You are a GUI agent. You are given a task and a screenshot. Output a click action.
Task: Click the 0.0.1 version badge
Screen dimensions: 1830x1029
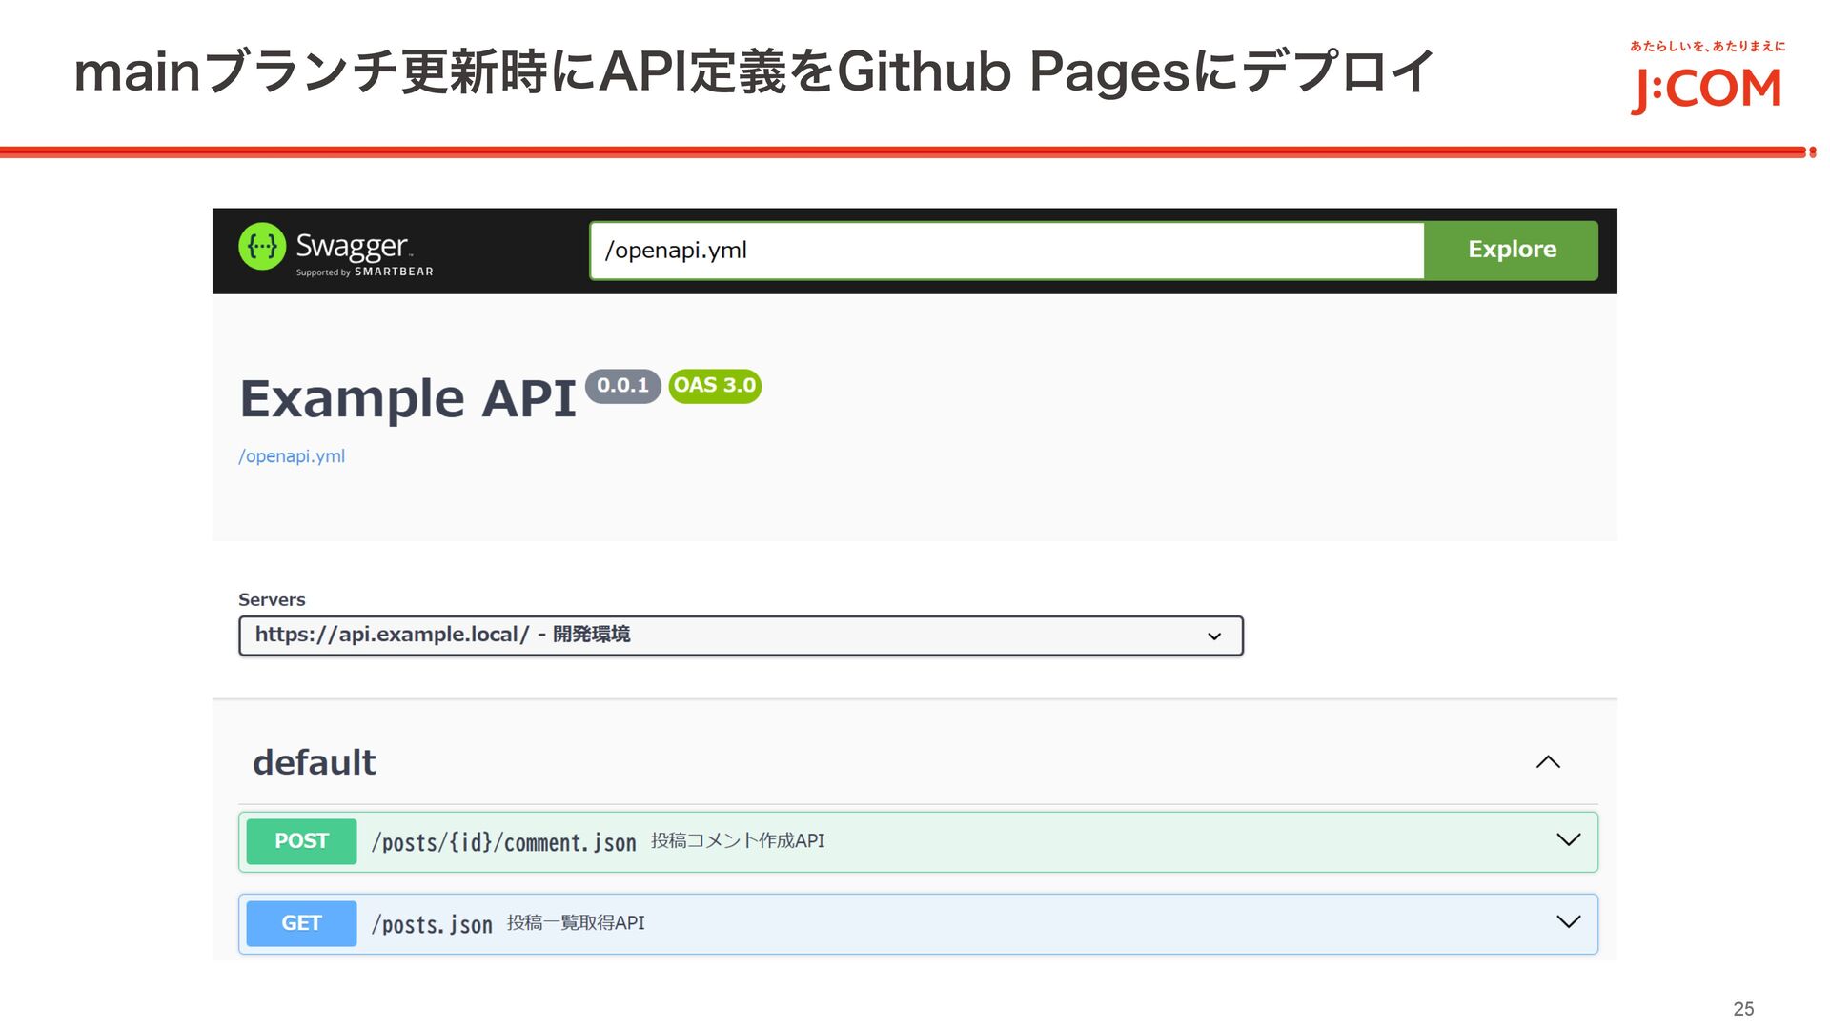622,386
